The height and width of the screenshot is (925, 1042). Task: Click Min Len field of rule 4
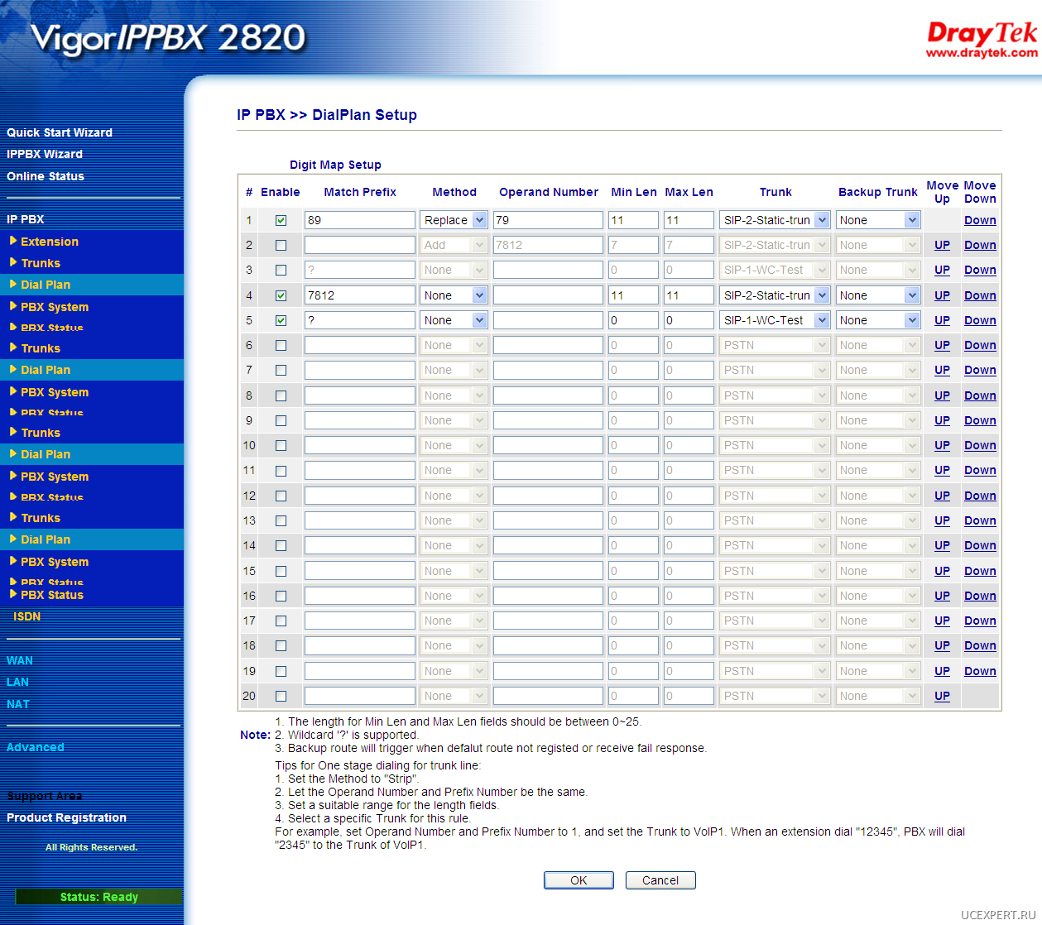633,295
